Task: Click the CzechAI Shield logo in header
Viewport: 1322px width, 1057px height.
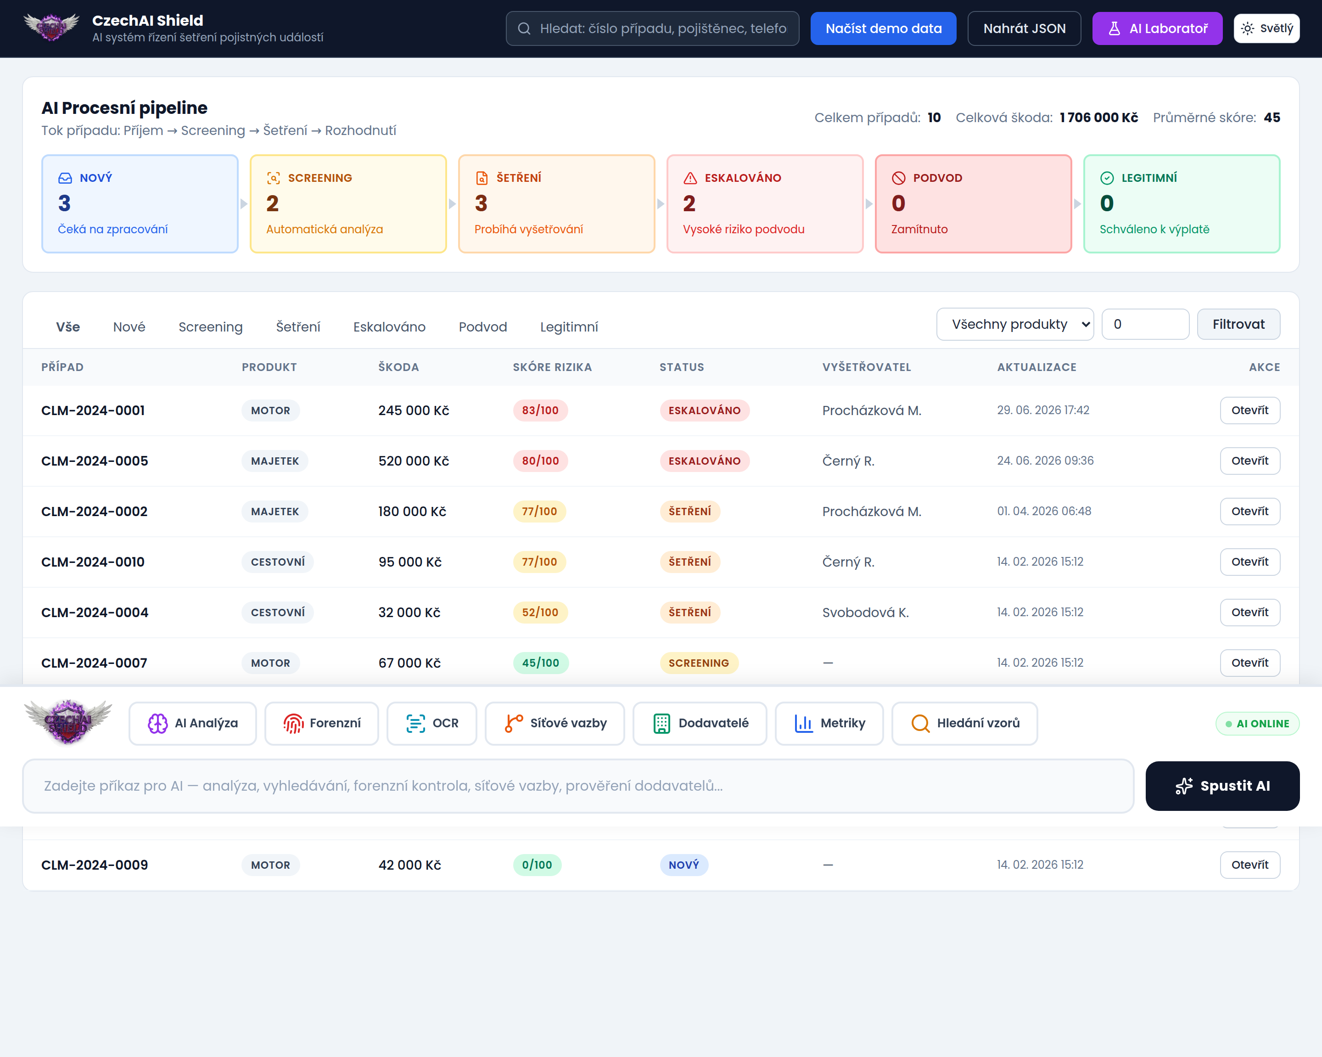Action: point(51,28)
